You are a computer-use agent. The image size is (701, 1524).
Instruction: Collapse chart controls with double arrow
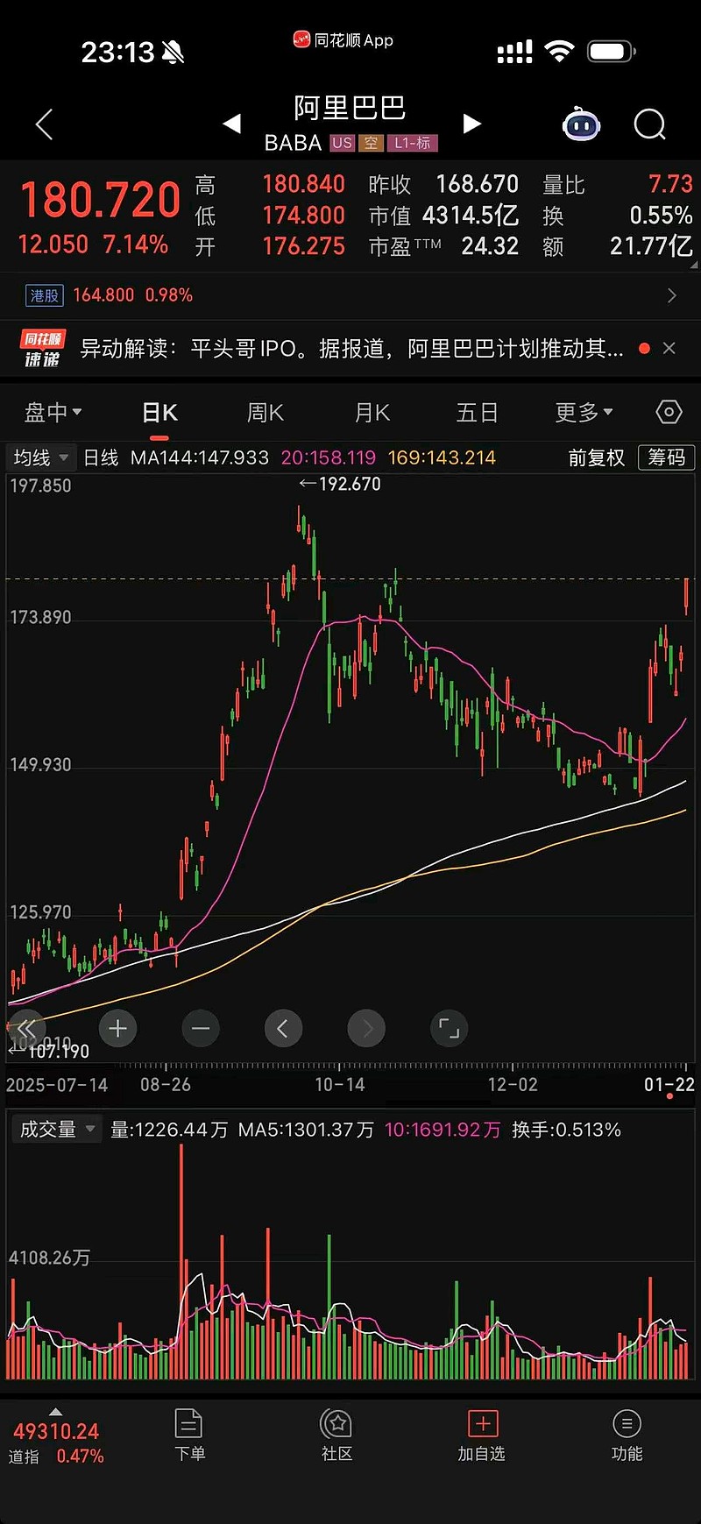click(26, 1028)
